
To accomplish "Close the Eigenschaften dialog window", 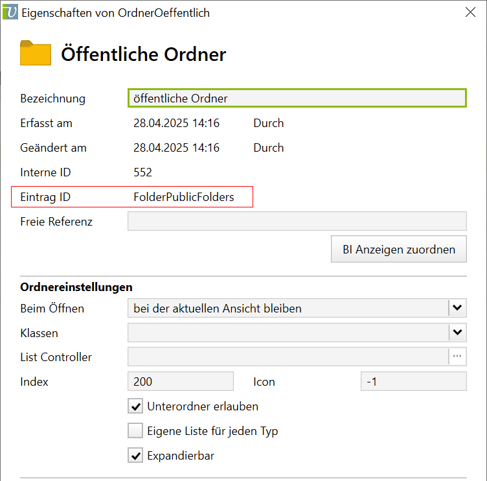I will click(471, 12).
